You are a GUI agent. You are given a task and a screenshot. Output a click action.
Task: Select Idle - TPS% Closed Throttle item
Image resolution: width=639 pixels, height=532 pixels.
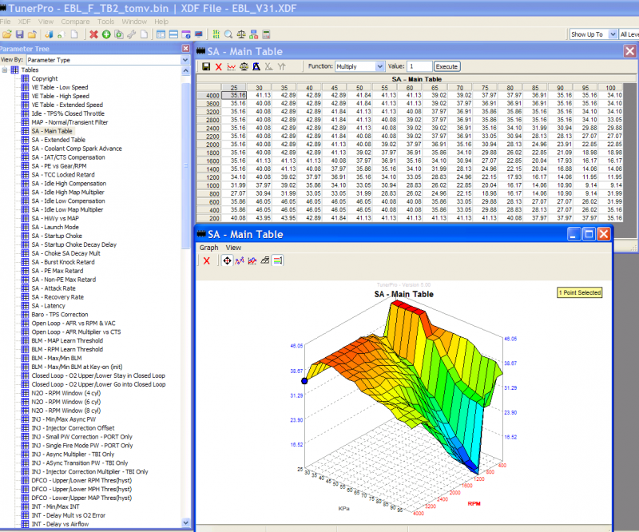point(68,113)
